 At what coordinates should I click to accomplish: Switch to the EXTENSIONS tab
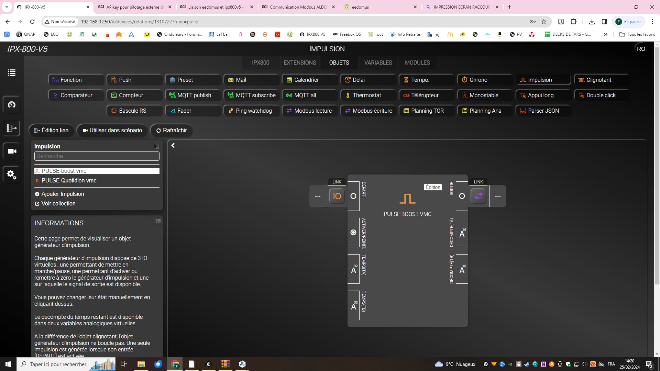tap(300, 63)
